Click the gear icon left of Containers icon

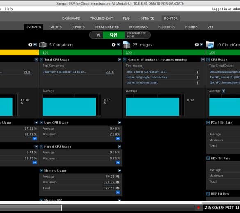30,45
